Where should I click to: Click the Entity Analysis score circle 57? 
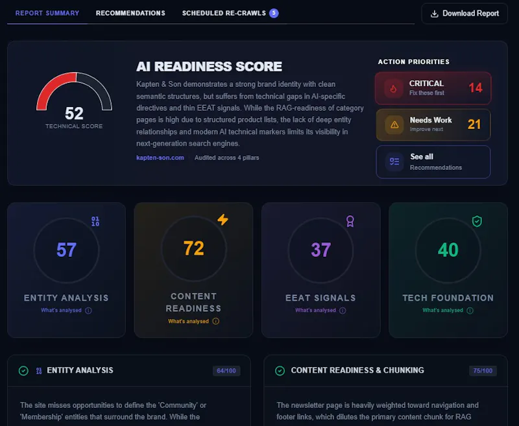[x=66, y=250]
